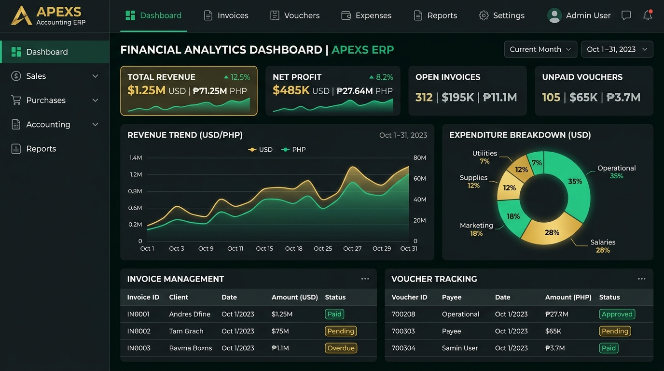Click the Admin User avatar icon
Image resolution: width=664 pixels, height=371 pixels.
554,15
